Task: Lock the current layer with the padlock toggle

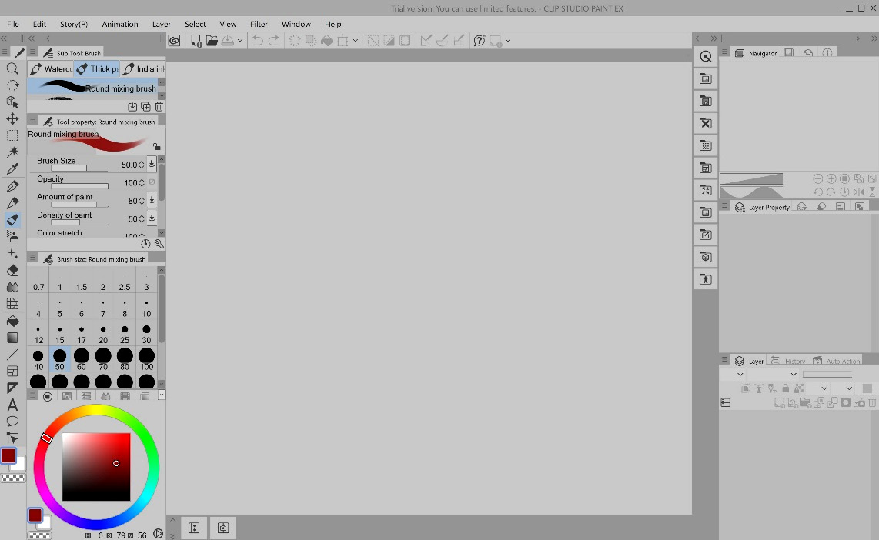Action: pyautogui.click(x=786, y=388)
